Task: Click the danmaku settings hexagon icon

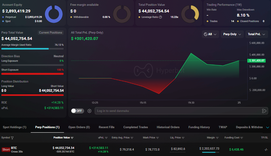Action: pos(89,111)
